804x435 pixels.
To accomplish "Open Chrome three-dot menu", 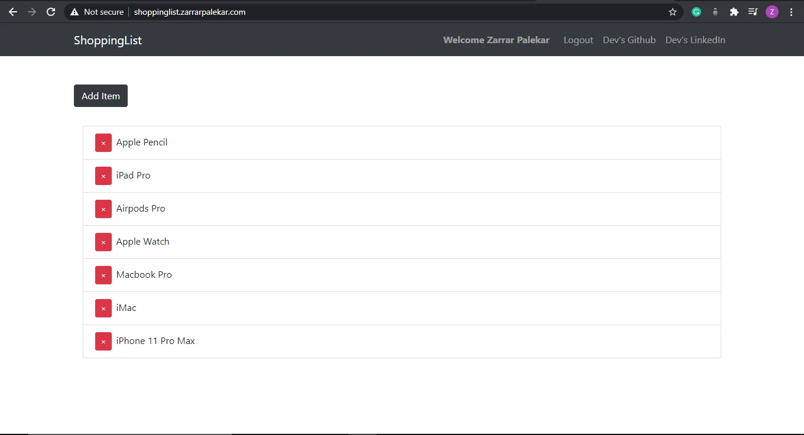I will coord(792,12).
